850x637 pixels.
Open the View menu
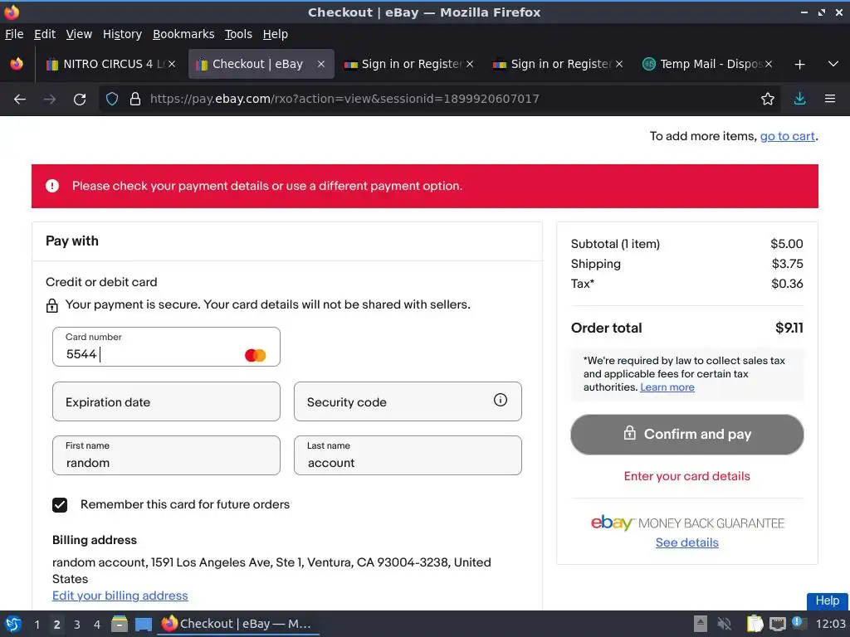coord(79,34)
